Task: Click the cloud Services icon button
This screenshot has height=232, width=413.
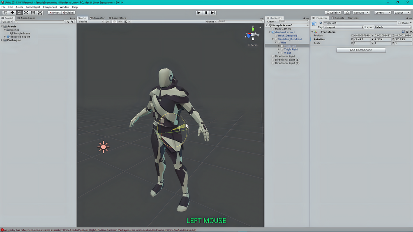Action: pyautogui.click(x=347, y=13)
